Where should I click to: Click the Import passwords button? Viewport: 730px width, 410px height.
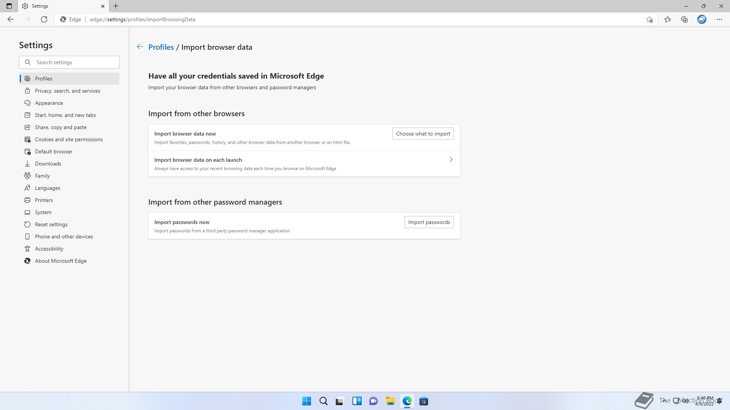[x=429, y=222]
